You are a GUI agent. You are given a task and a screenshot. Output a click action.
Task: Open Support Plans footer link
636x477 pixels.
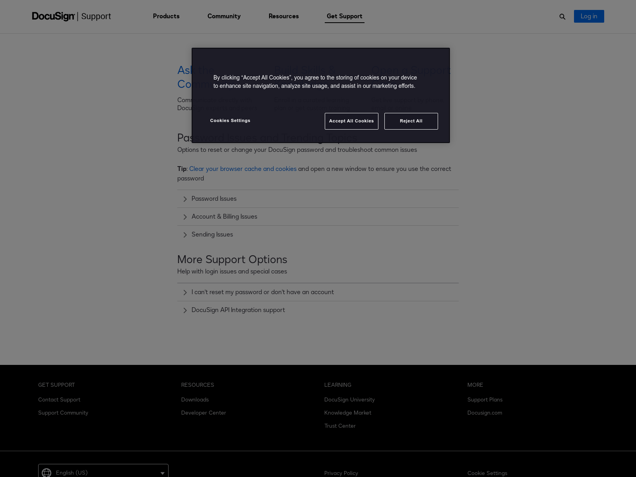coord(485,400)
